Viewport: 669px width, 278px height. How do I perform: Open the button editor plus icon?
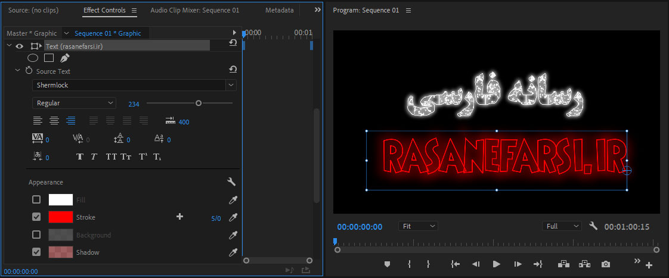(x=649, y=265)
